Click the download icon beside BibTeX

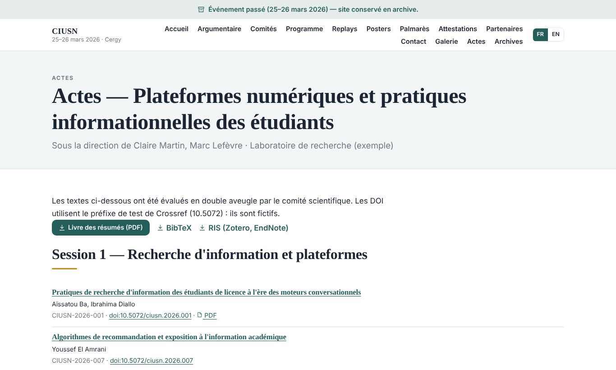[x=160, y=228]
